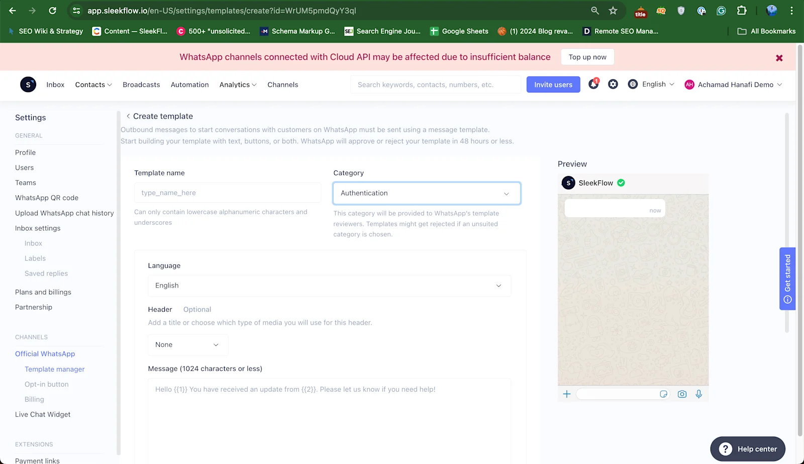This screenshot has height=464, width=804.
Task: Open the orange SQ extension icon
Action: pyautogui.click(x=661, y=11)
